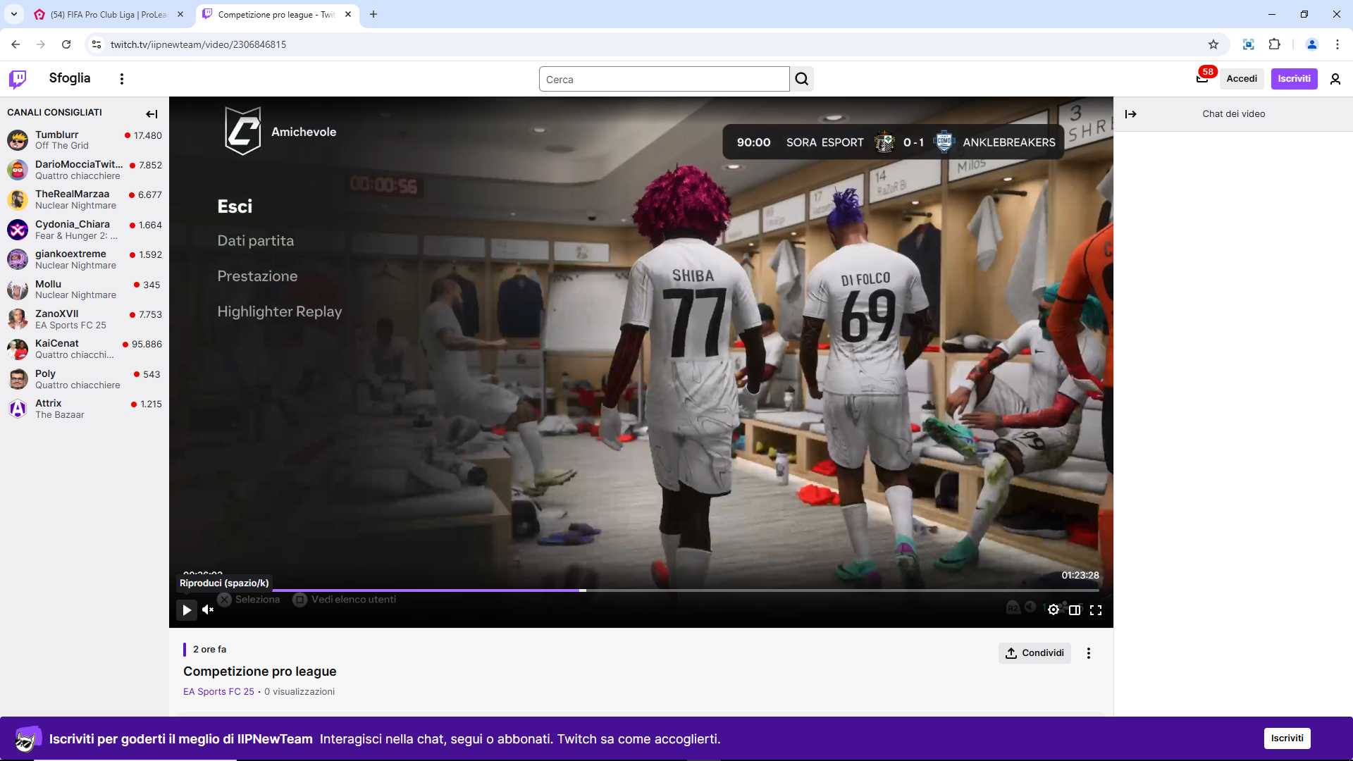Open the notifications inbox icon
Viewport: 1353px width, 761px height.
tap(1202, 78)
